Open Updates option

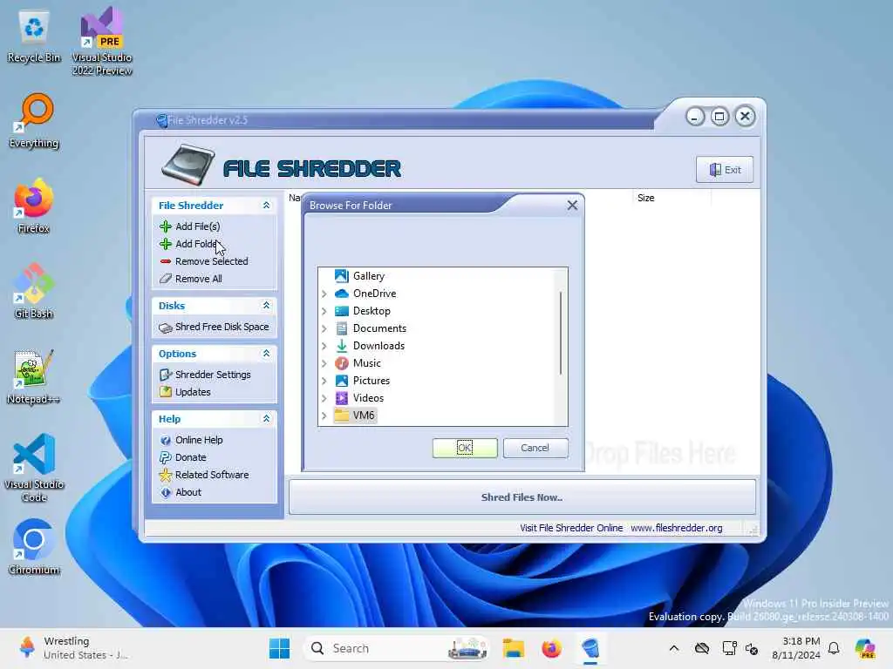coord(193,392)
